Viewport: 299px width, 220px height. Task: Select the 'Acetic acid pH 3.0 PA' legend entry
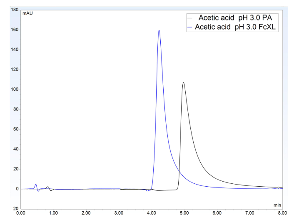pyautogui.click(x=232, y=18)
